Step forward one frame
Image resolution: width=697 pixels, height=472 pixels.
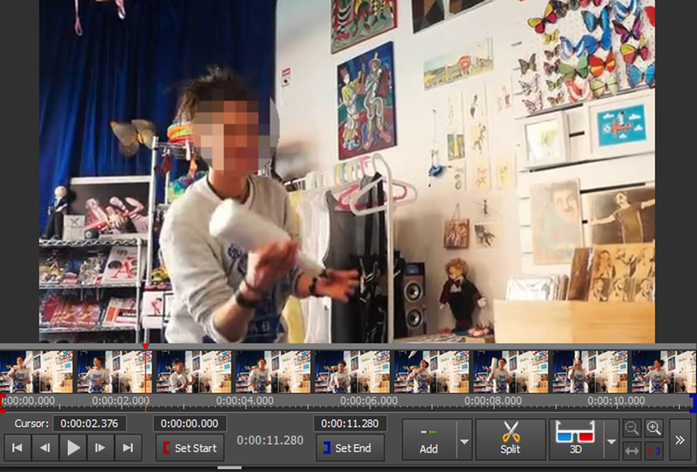pyautogui.click(x=100, y=448)
